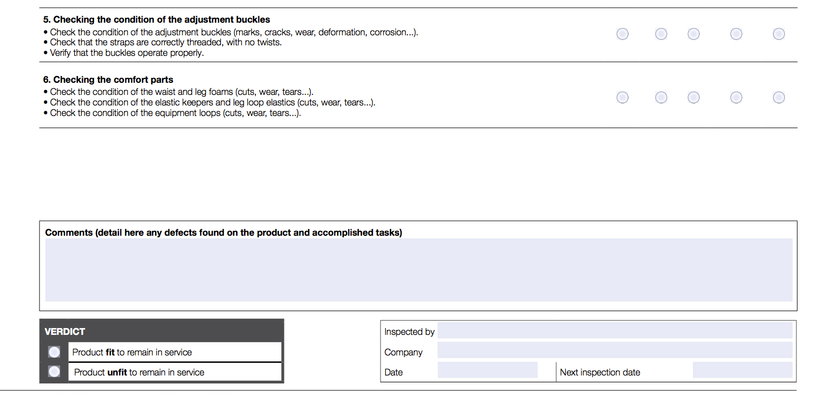Select third radio button in adjustment buckles row
The width and height of the screenshot is (836, 395).
[693, 34]
